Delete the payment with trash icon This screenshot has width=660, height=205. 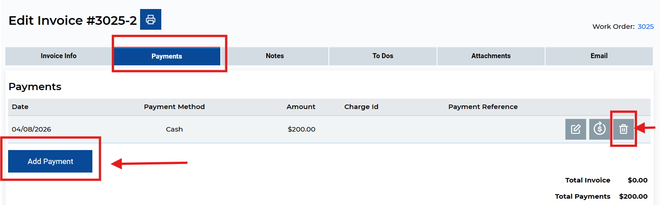(623, 129)
